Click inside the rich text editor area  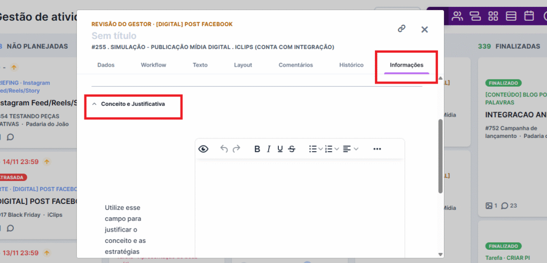point(299,208)
